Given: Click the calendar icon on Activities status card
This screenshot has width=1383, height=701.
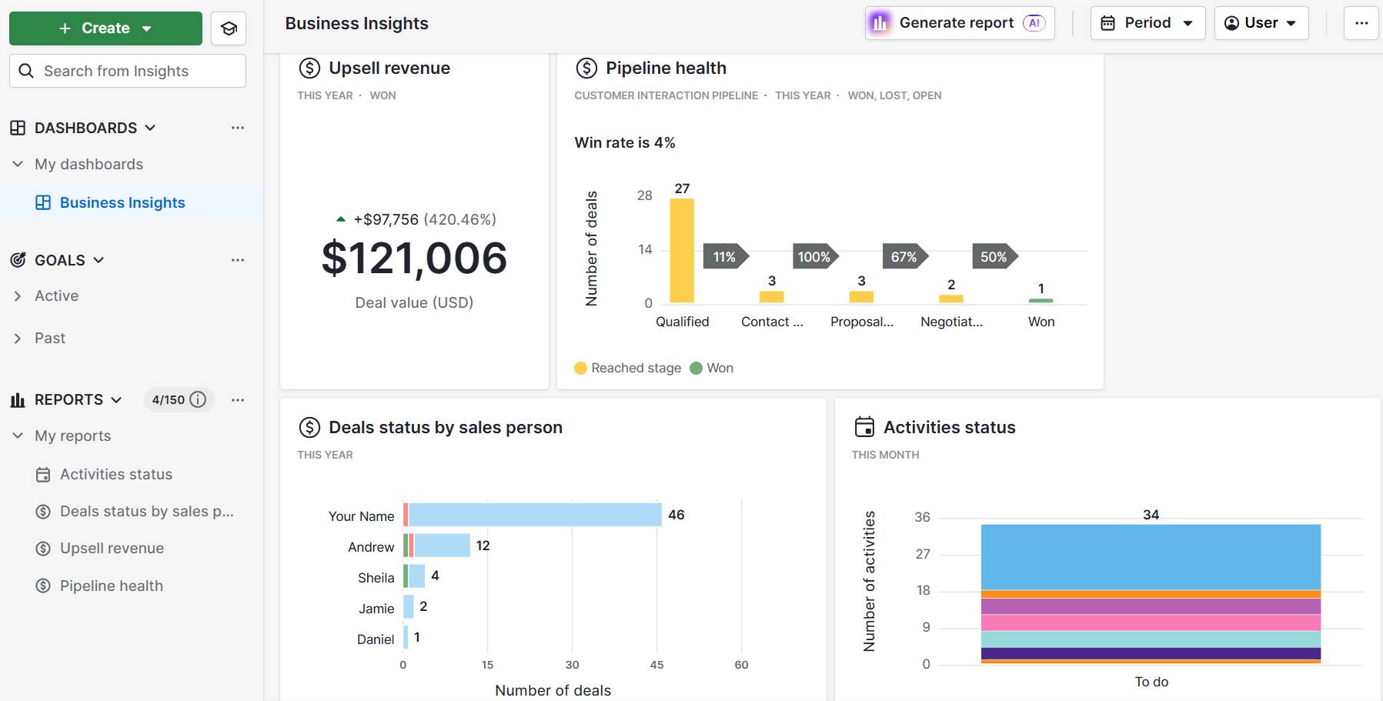Looking at the screenshot, I should tap(865, 426).
